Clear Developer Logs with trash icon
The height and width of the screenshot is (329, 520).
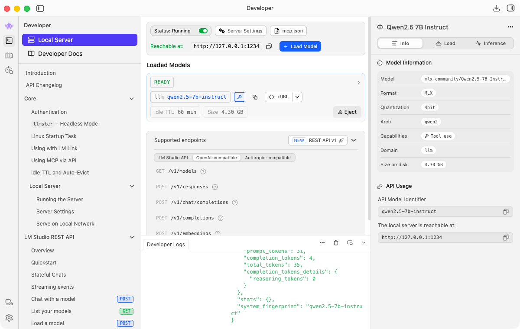336,243
